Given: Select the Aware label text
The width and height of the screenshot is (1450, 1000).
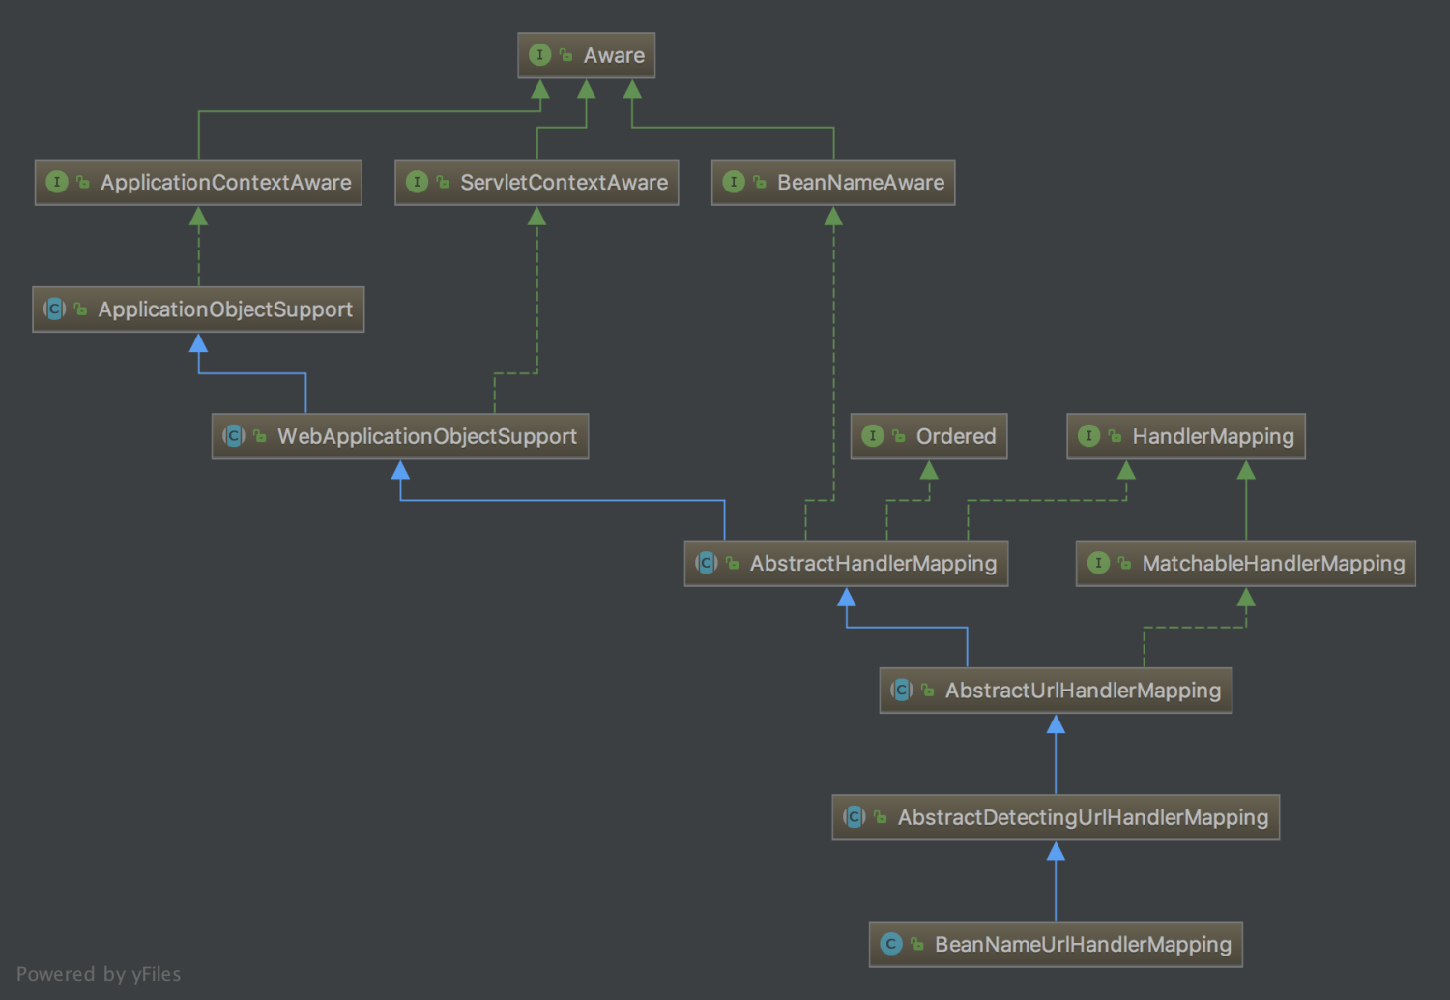Looking at the screenshot, I should (x=614, y=55).
